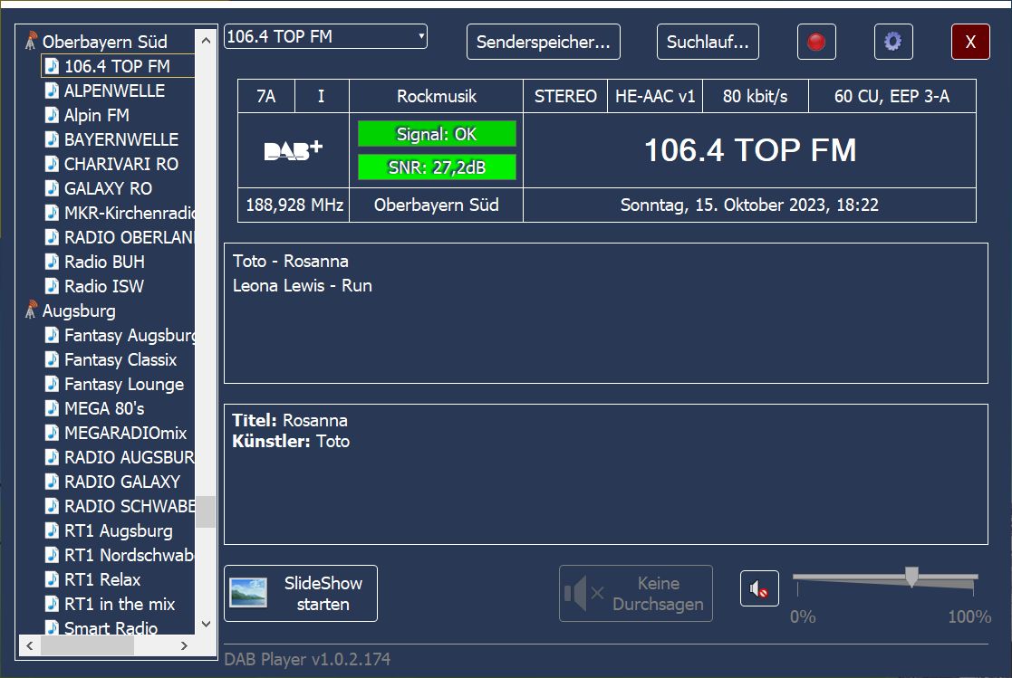
Task: Click the Augsburg ensemble antenna icon
Action: point(32,310)
